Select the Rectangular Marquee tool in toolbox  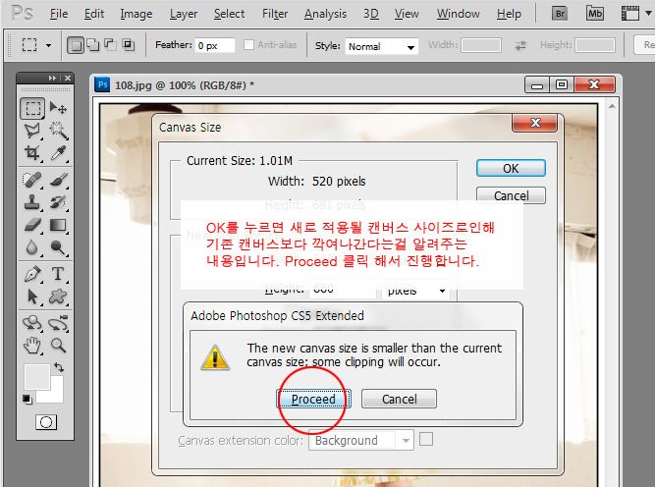(x=32, y=108)
